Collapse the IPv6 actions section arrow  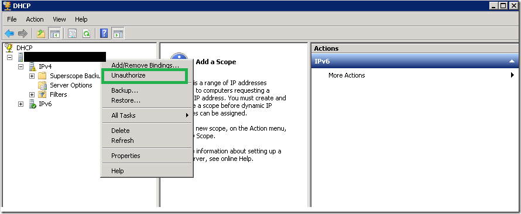[x=512, y=62]
